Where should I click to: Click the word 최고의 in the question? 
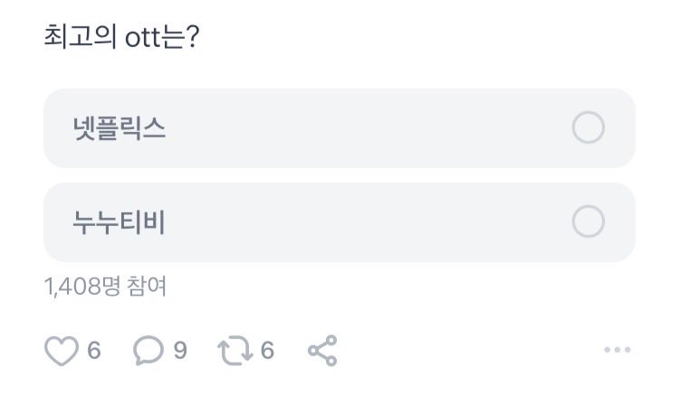[x=72, y=41]
